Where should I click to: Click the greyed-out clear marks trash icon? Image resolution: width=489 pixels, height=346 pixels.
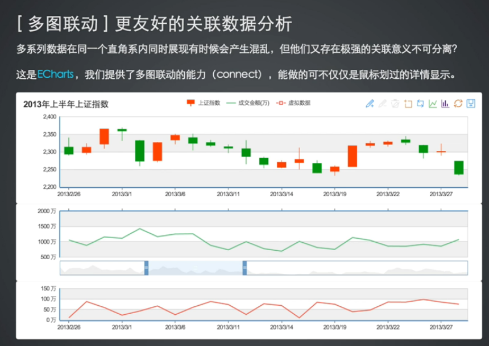[x=395, y=104]
